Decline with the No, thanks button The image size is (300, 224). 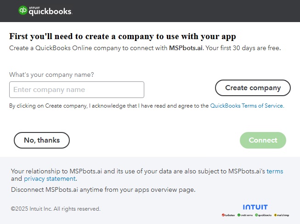[x=42, y=140]
